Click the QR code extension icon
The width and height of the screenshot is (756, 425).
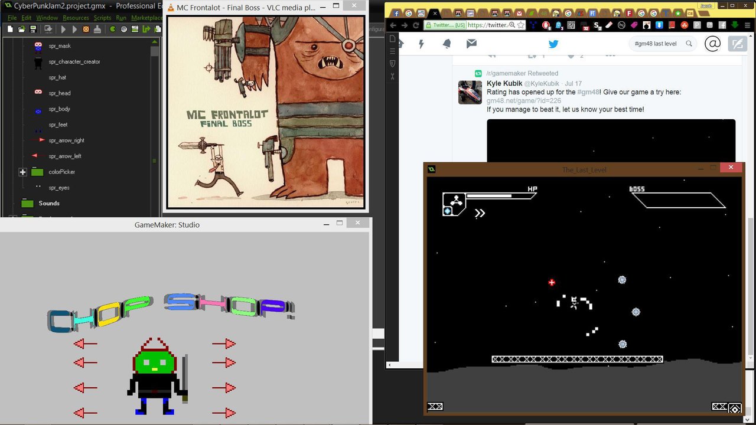tap(571, 25)
